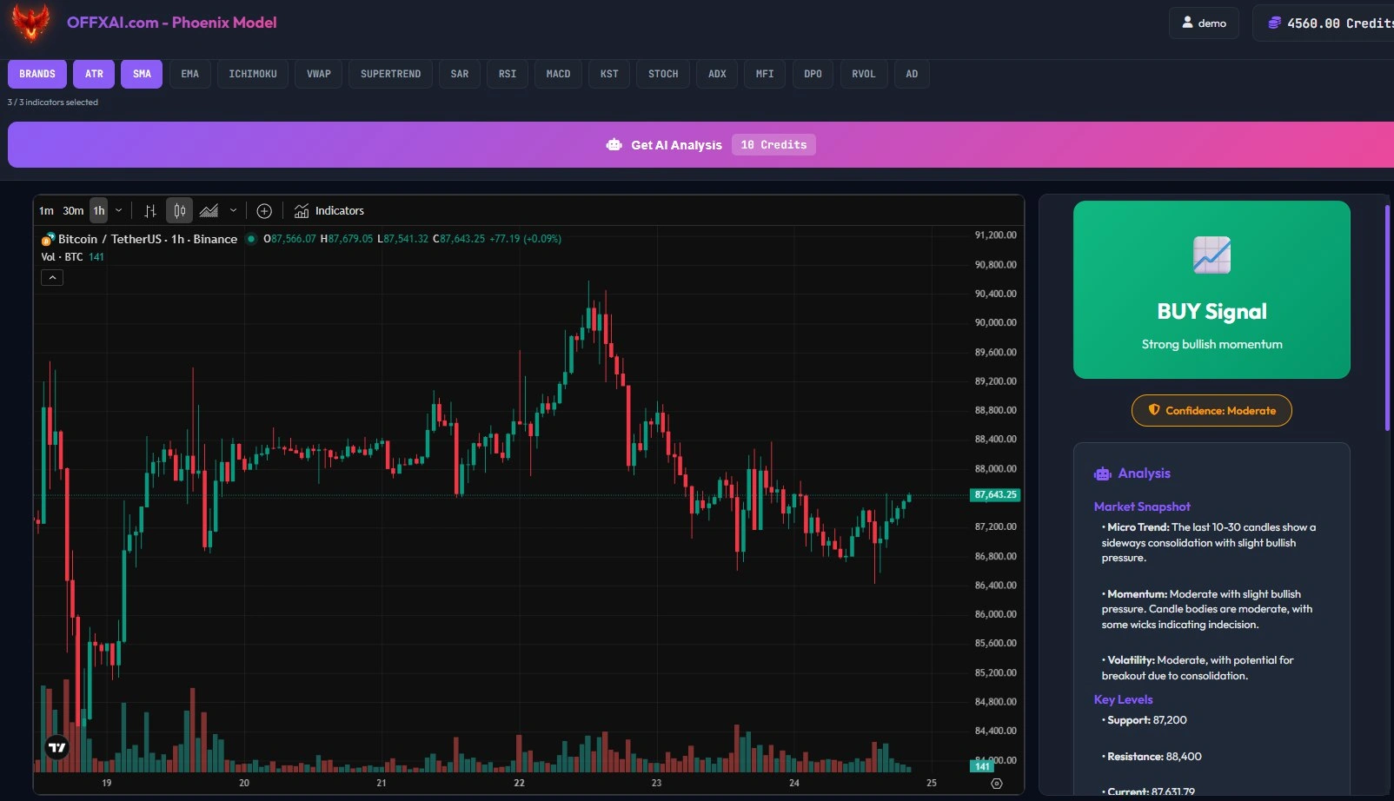Collapse the chart legend with the arrow button
The height and width of the screenshot is (801, 1394).
click(52, 277)
